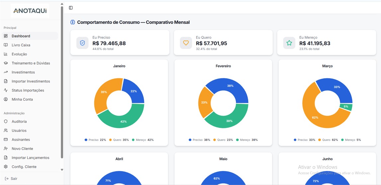Click Janeiro legend entry Mereço 42%
Screen dimensions: 381x185
click(143, 140)
